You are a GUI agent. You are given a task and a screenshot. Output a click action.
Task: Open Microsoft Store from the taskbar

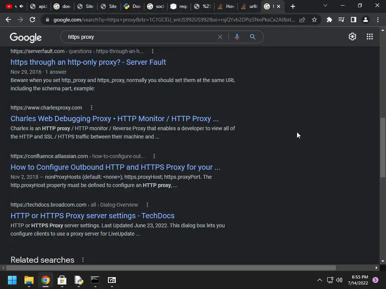(x=62, y=280)
